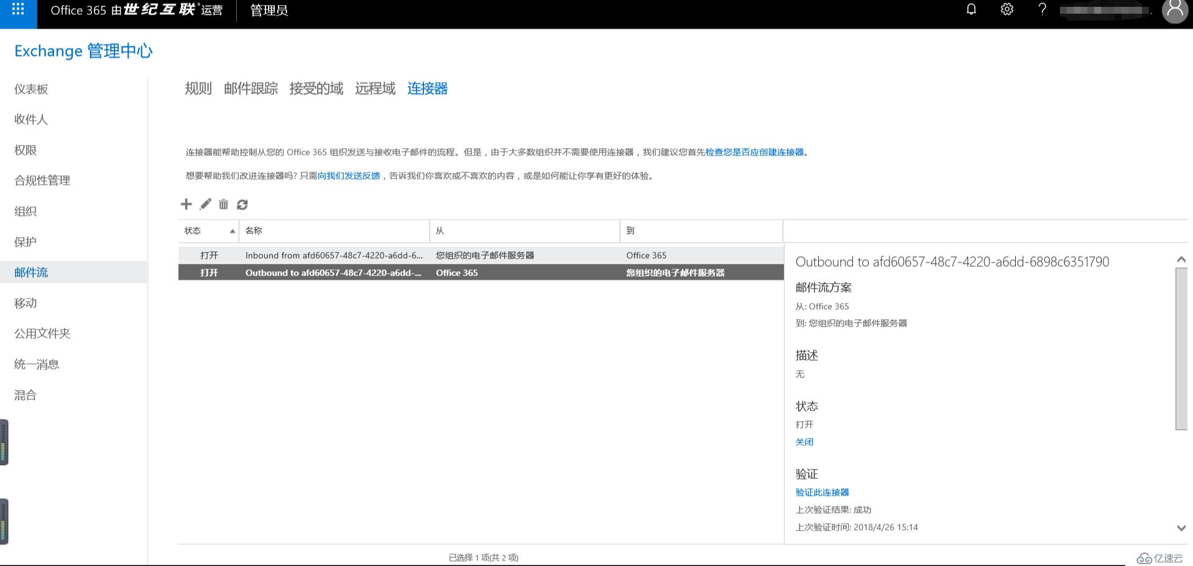Switch to the 远程域 tab
This screenshot has width=1193, height=566.
[x=375, y=88]
